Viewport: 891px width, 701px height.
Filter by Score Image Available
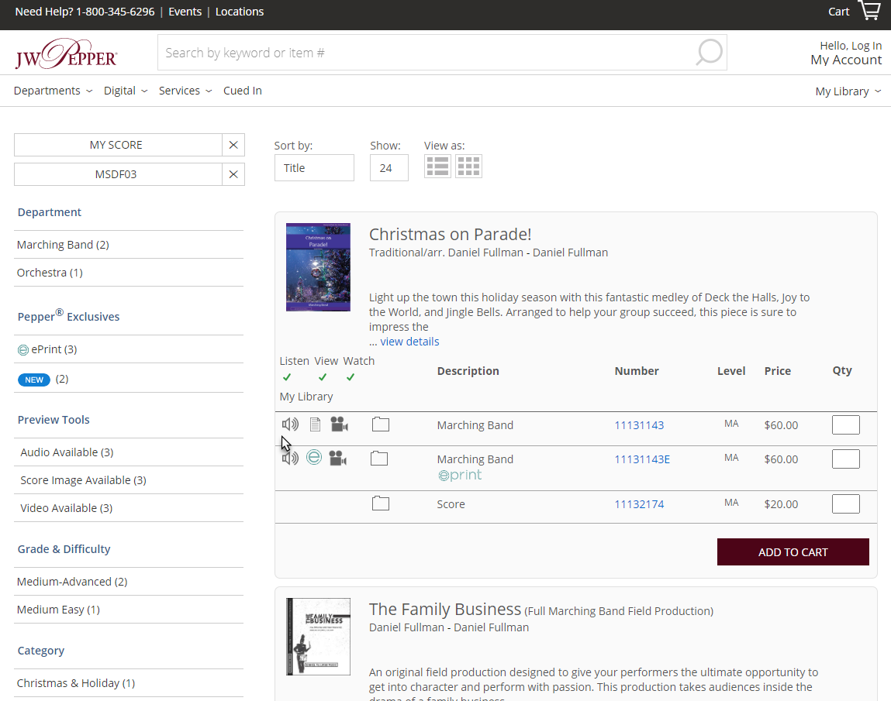(x=84, y=480)
